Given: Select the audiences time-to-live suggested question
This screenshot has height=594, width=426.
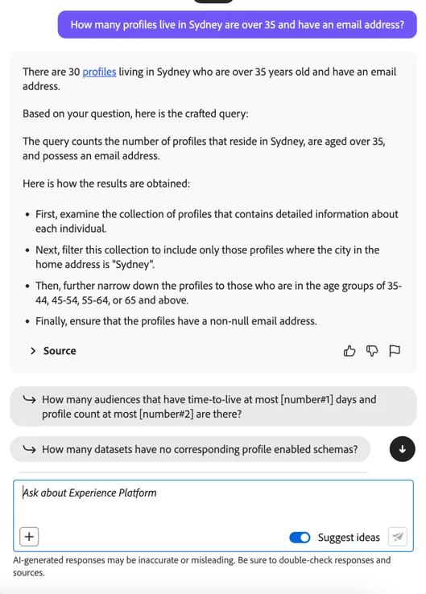Looking at the screenshot, I should 213,406.
